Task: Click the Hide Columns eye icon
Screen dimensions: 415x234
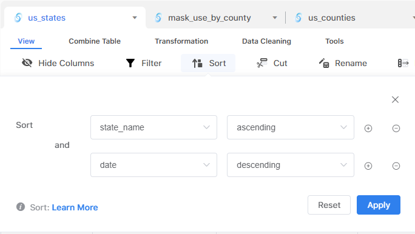Action: (27, 63)
